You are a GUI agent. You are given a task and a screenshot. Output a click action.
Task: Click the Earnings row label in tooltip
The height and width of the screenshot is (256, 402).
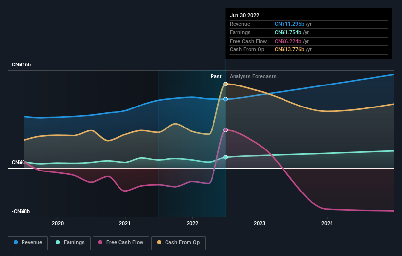[x=240, y=32]
